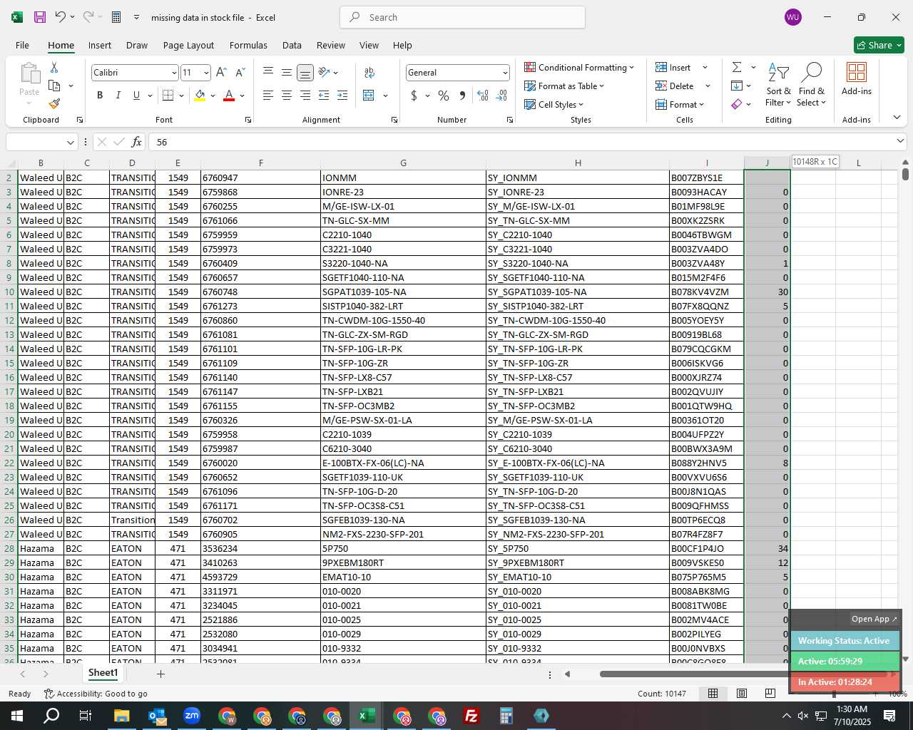
Task: Click the formula bar input showing 56
Action: tap(519, 142)
